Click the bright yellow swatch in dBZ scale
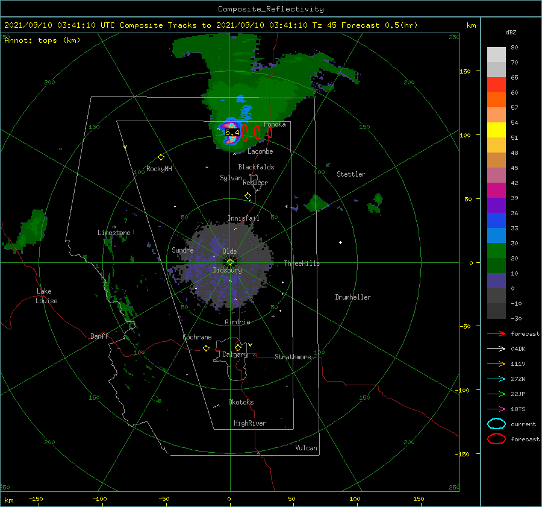 tap(496, 130)
